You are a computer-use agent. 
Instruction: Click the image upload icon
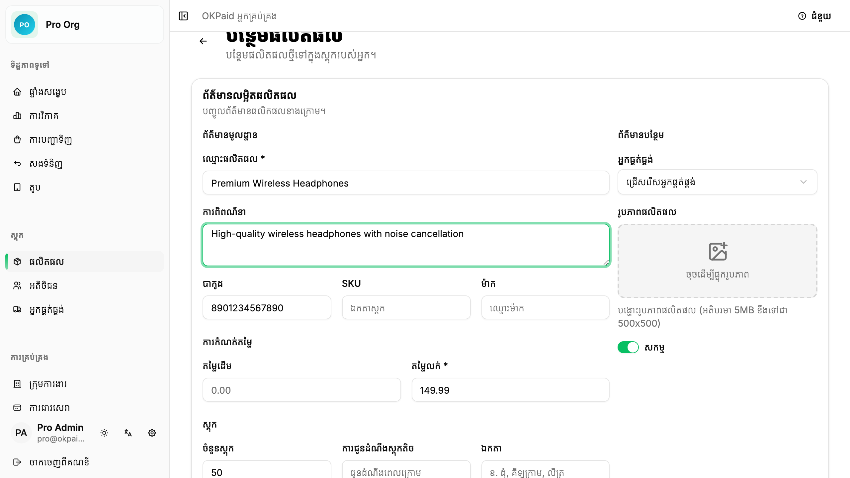point(718,251)
